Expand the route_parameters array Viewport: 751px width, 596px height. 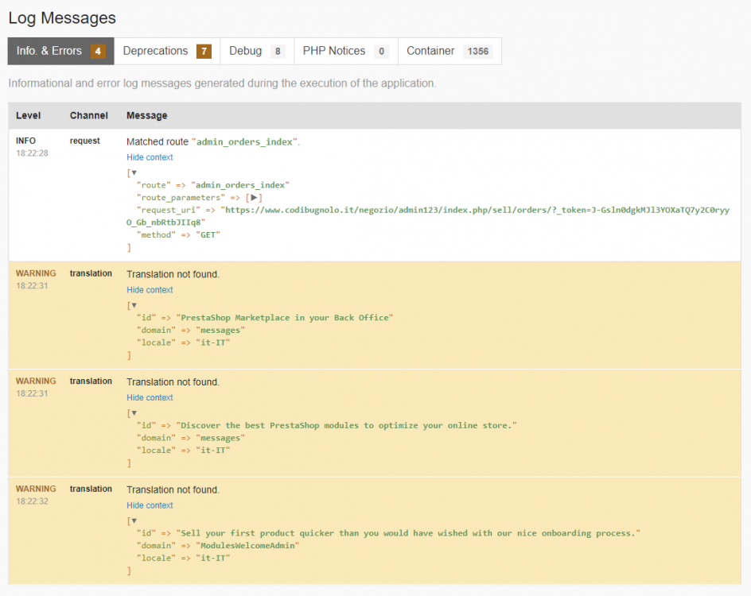click(253, 197)
